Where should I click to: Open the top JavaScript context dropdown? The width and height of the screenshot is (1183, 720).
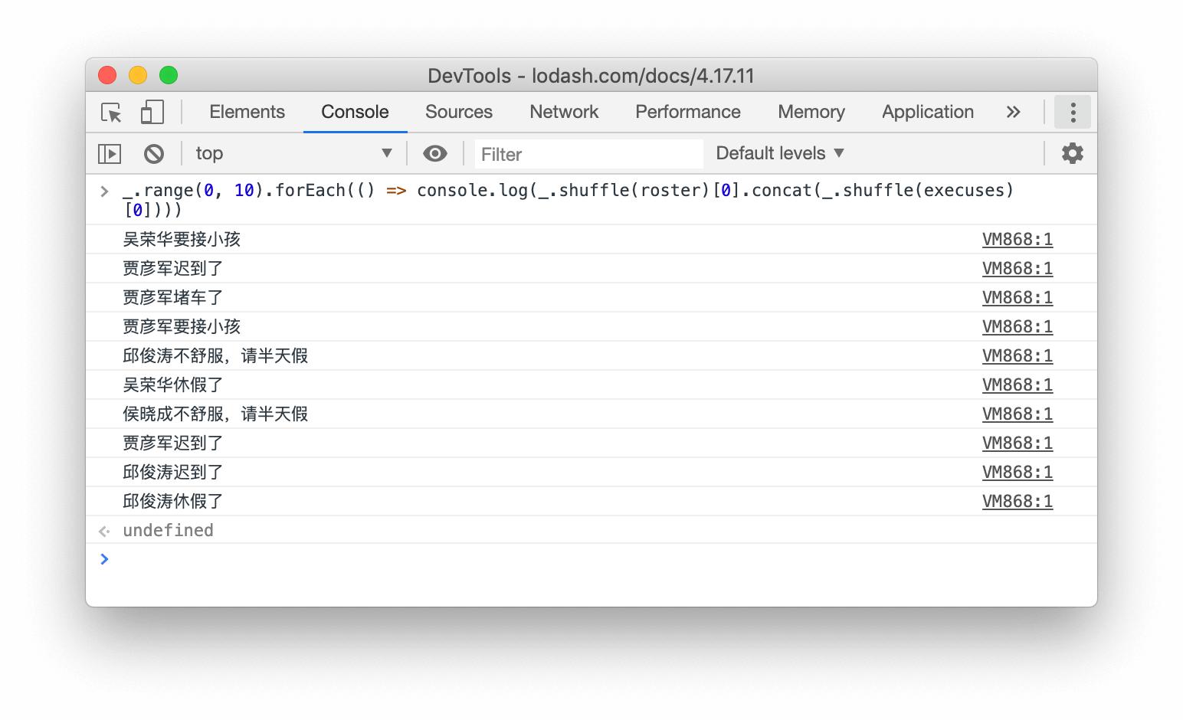[x=294, y=153]
